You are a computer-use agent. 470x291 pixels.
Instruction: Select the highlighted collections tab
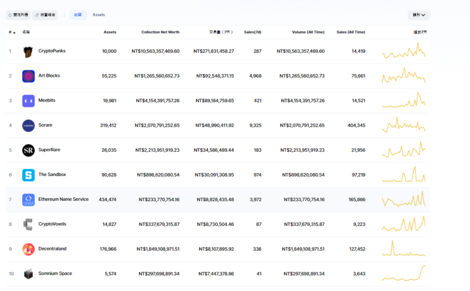pos(78,15)
